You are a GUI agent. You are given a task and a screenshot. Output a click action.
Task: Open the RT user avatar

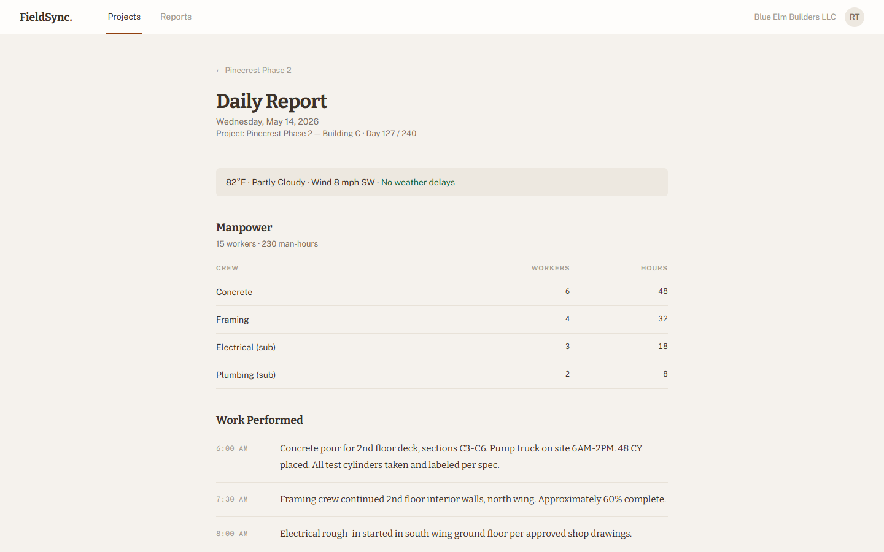pyautogui.click(x=855, y=17)
